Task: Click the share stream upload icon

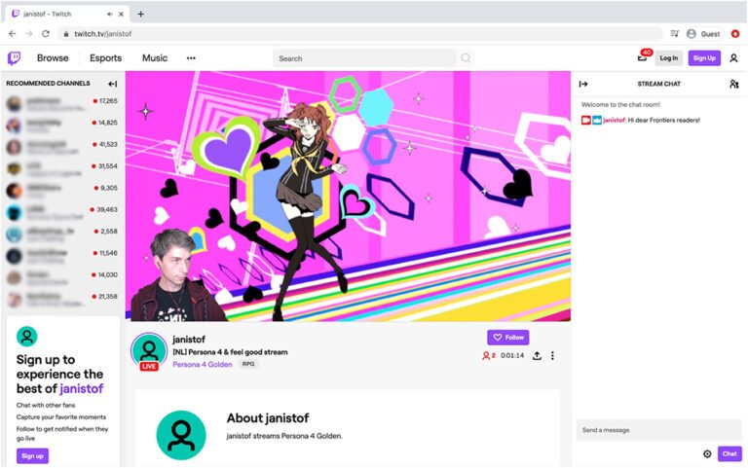Action: pos(537,356)
